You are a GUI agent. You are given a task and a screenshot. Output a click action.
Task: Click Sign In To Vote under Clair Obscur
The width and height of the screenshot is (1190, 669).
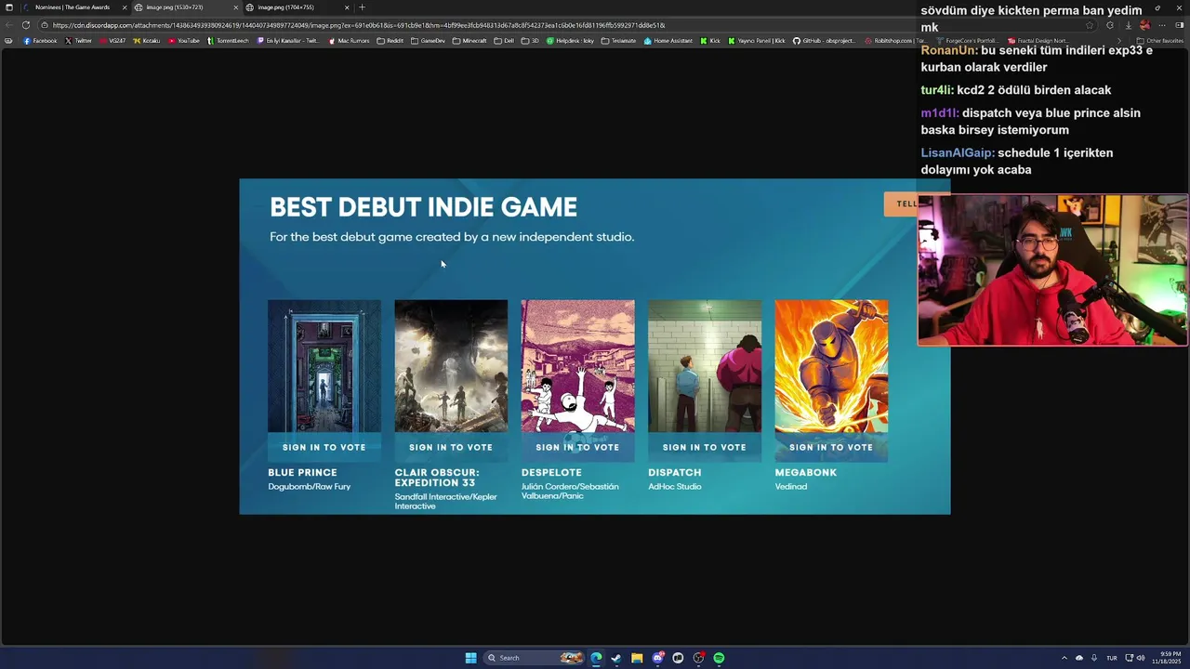pos(451,448)
